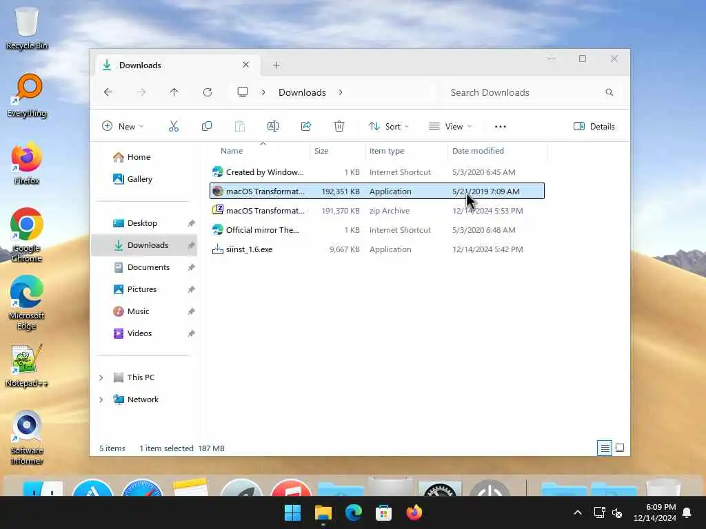Click the Copy icon in toolbar
Screen dimensions: 706x529
(207, 127)
